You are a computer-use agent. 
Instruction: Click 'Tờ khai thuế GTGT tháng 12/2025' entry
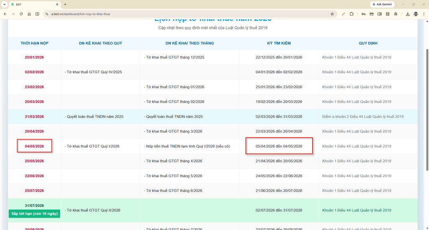tap(174, 57)
